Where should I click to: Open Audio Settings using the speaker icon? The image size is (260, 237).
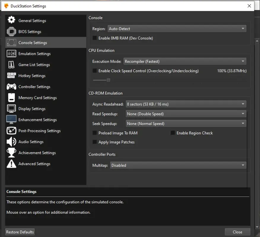(11, 142)
